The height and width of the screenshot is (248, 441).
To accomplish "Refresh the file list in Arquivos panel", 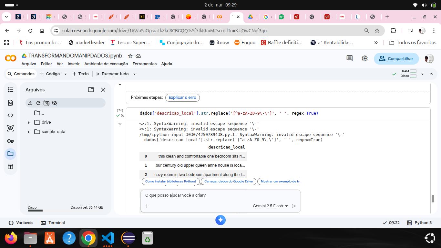I will 38,103.
